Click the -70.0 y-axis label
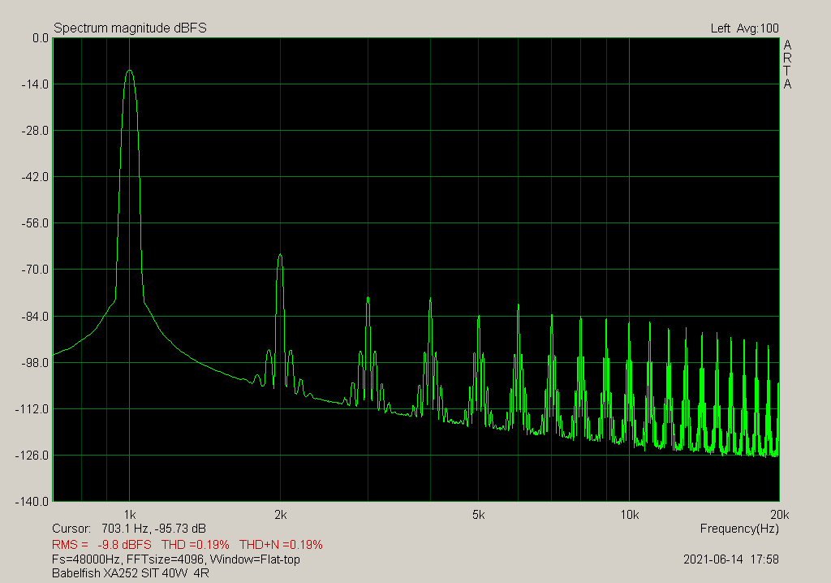 click(34, 270)
